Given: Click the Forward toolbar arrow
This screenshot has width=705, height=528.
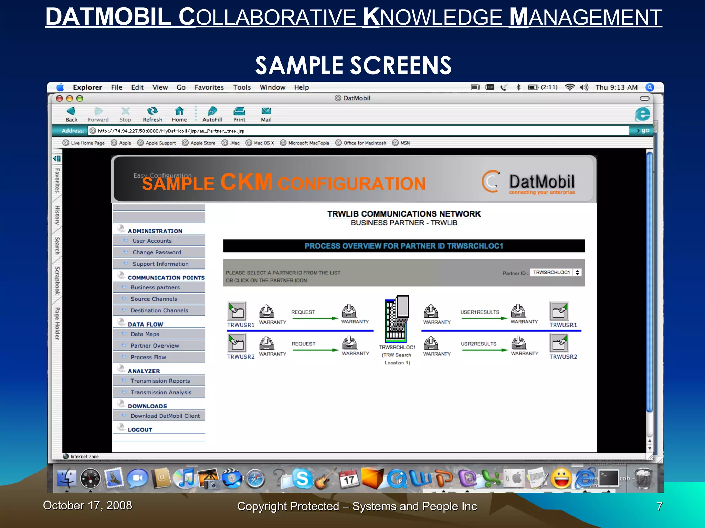Looking at the screenshot, I should coord(98,111).
